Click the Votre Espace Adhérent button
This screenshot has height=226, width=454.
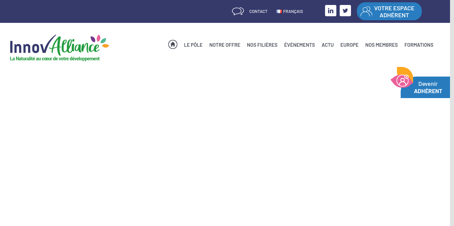(389, 11)
